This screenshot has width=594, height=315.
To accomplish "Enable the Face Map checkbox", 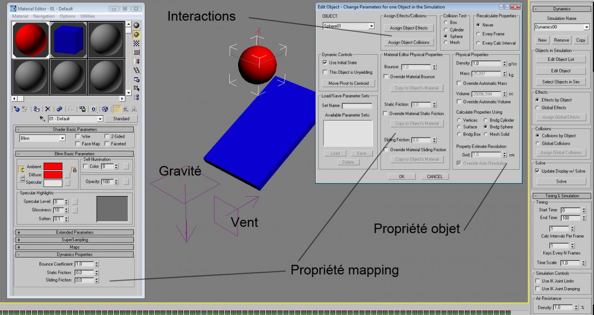I will coord(77,144).
